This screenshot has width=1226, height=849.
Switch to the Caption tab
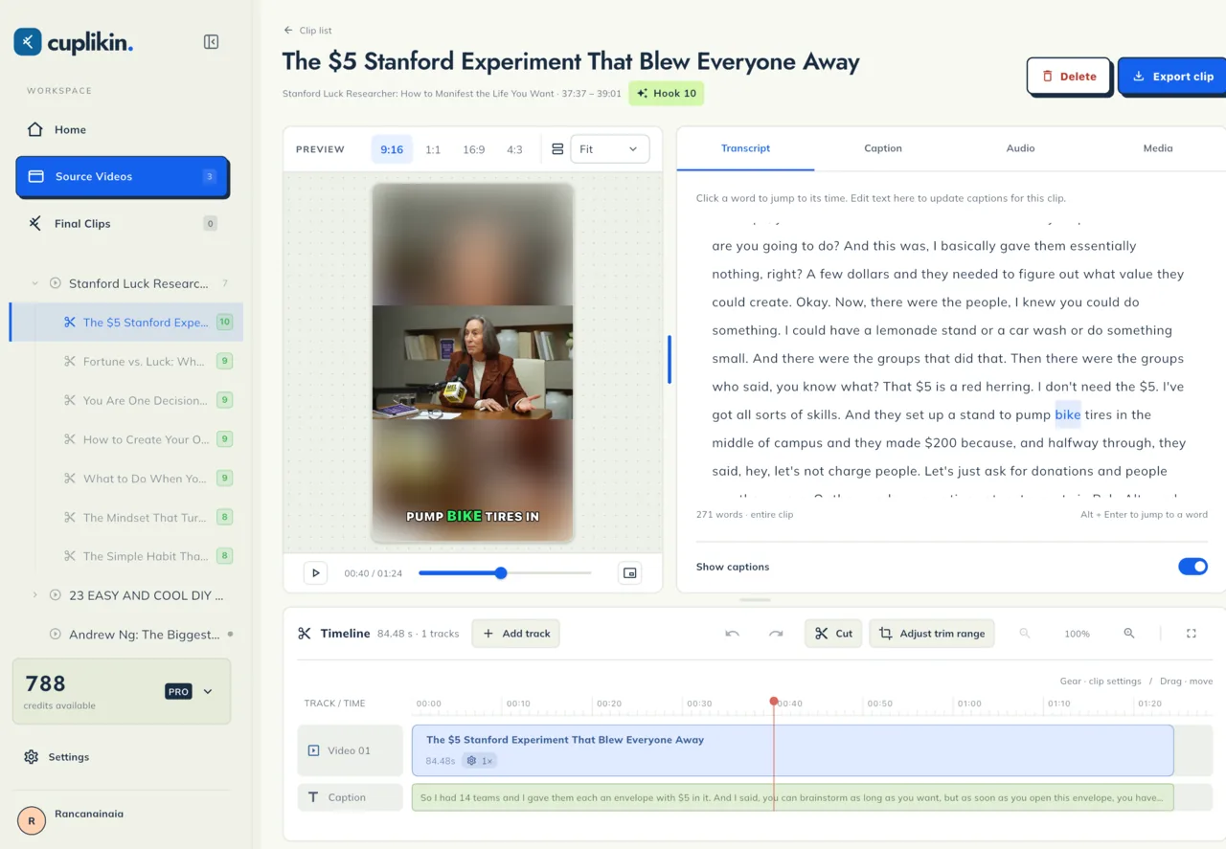coord(883,148)
